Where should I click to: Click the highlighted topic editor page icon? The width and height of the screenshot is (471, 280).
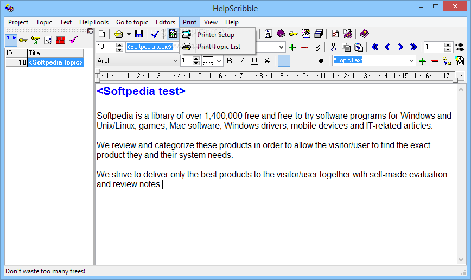tap(173, 34)
